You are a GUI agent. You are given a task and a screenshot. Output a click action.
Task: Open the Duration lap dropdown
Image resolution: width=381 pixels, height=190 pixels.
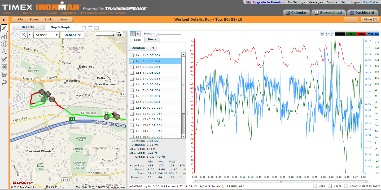143,48
